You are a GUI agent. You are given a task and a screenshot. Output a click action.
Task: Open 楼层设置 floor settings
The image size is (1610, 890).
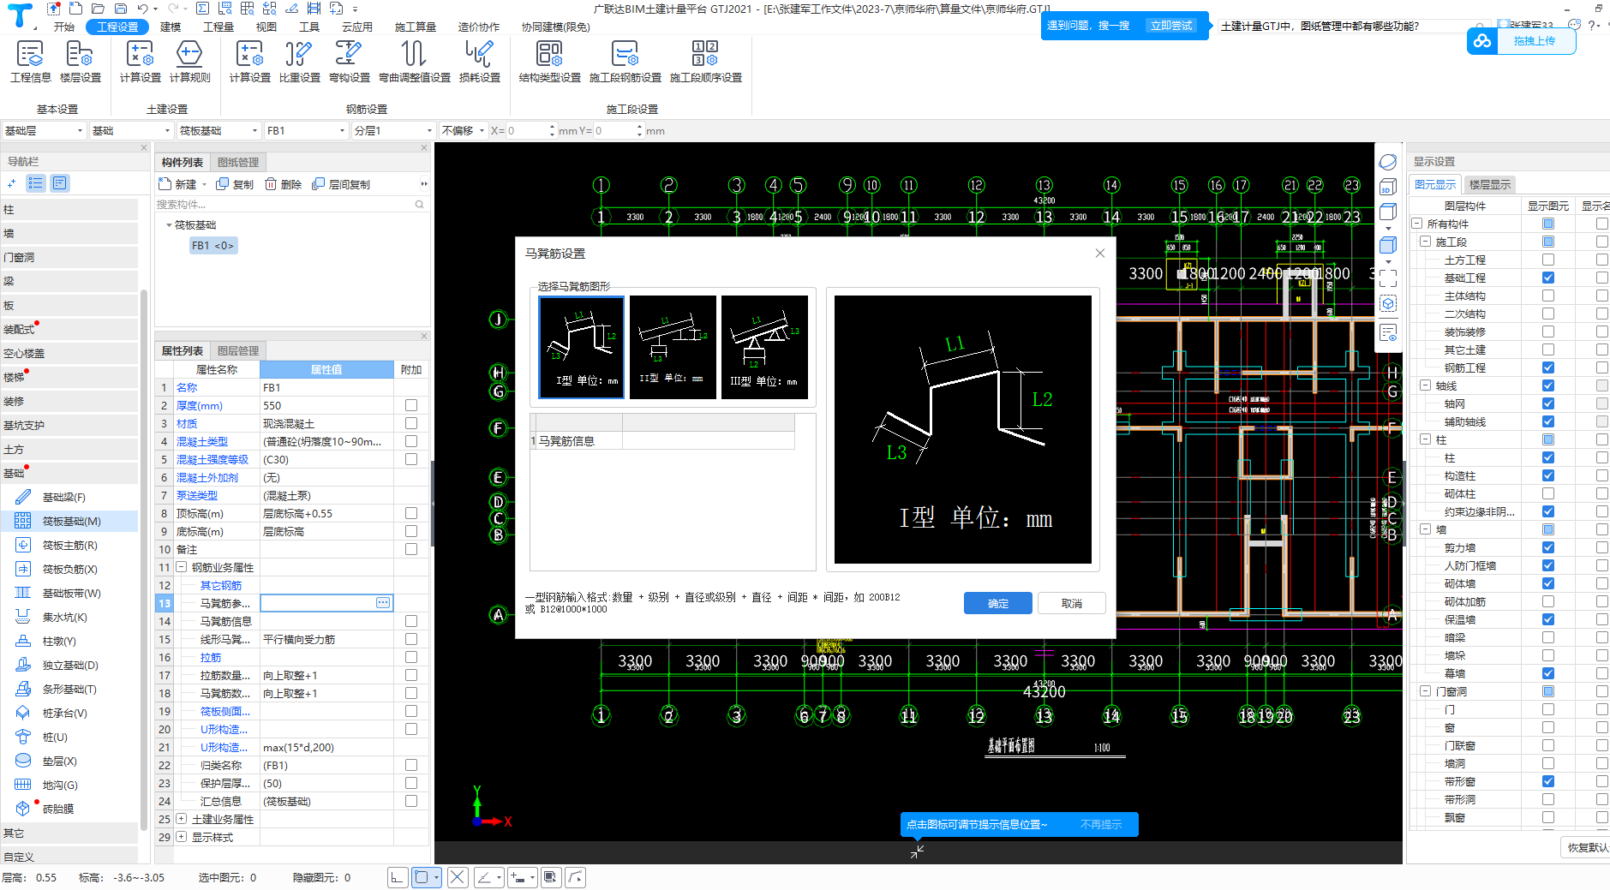pyautogui.click(x=80, y=62)
